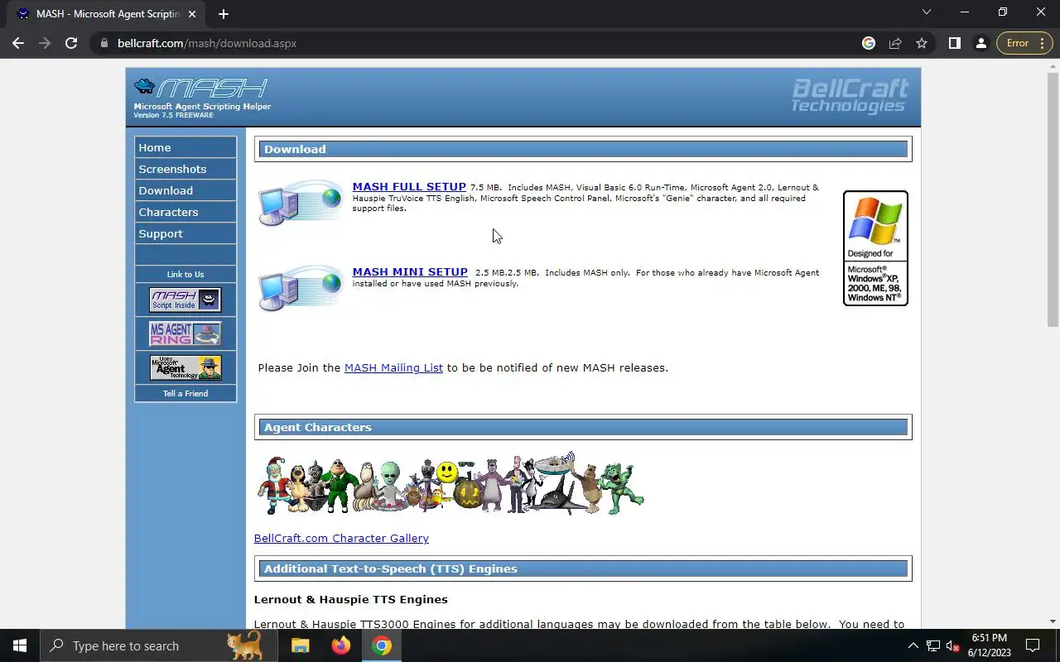Download MASH FULL SETUP
This screenshot has width=1060, height=662.
[409, 187]
